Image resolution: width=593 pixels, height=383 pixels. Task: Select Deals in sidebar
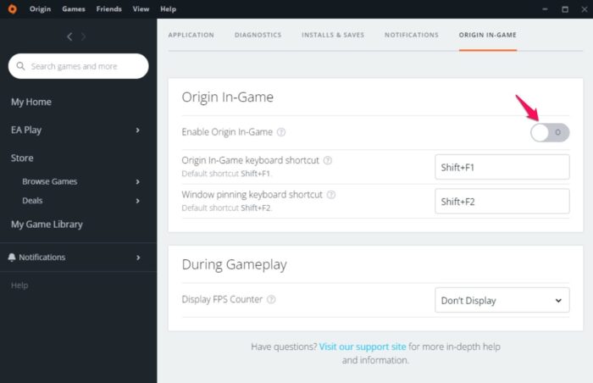pyautogui.click(x=32, y=201)
